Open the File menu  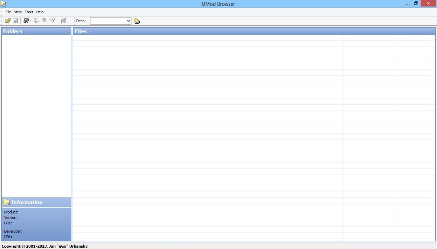8,12
